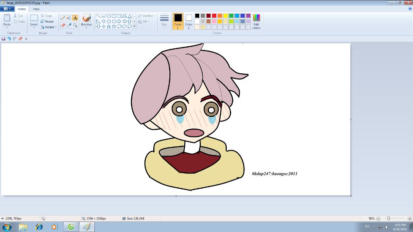This screenshot has height=232, width=413.
Task: Switch to the Home ribbon tab
Action: (x=22, y=9)
